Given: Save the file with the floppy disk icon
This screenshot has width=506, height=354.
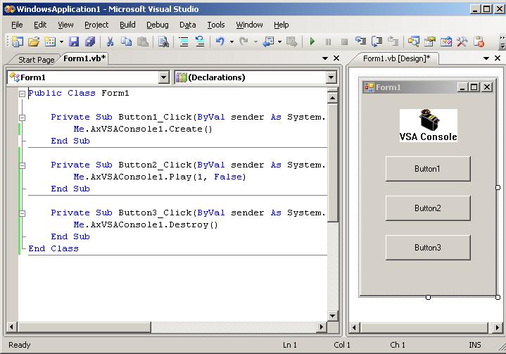Looking at the screenshot, I should pos(74,42).
